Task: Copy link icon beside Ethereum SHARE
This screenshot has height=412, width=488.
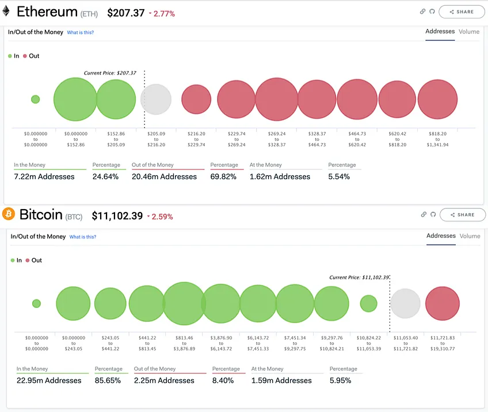Action: click(x=422, y=11)
